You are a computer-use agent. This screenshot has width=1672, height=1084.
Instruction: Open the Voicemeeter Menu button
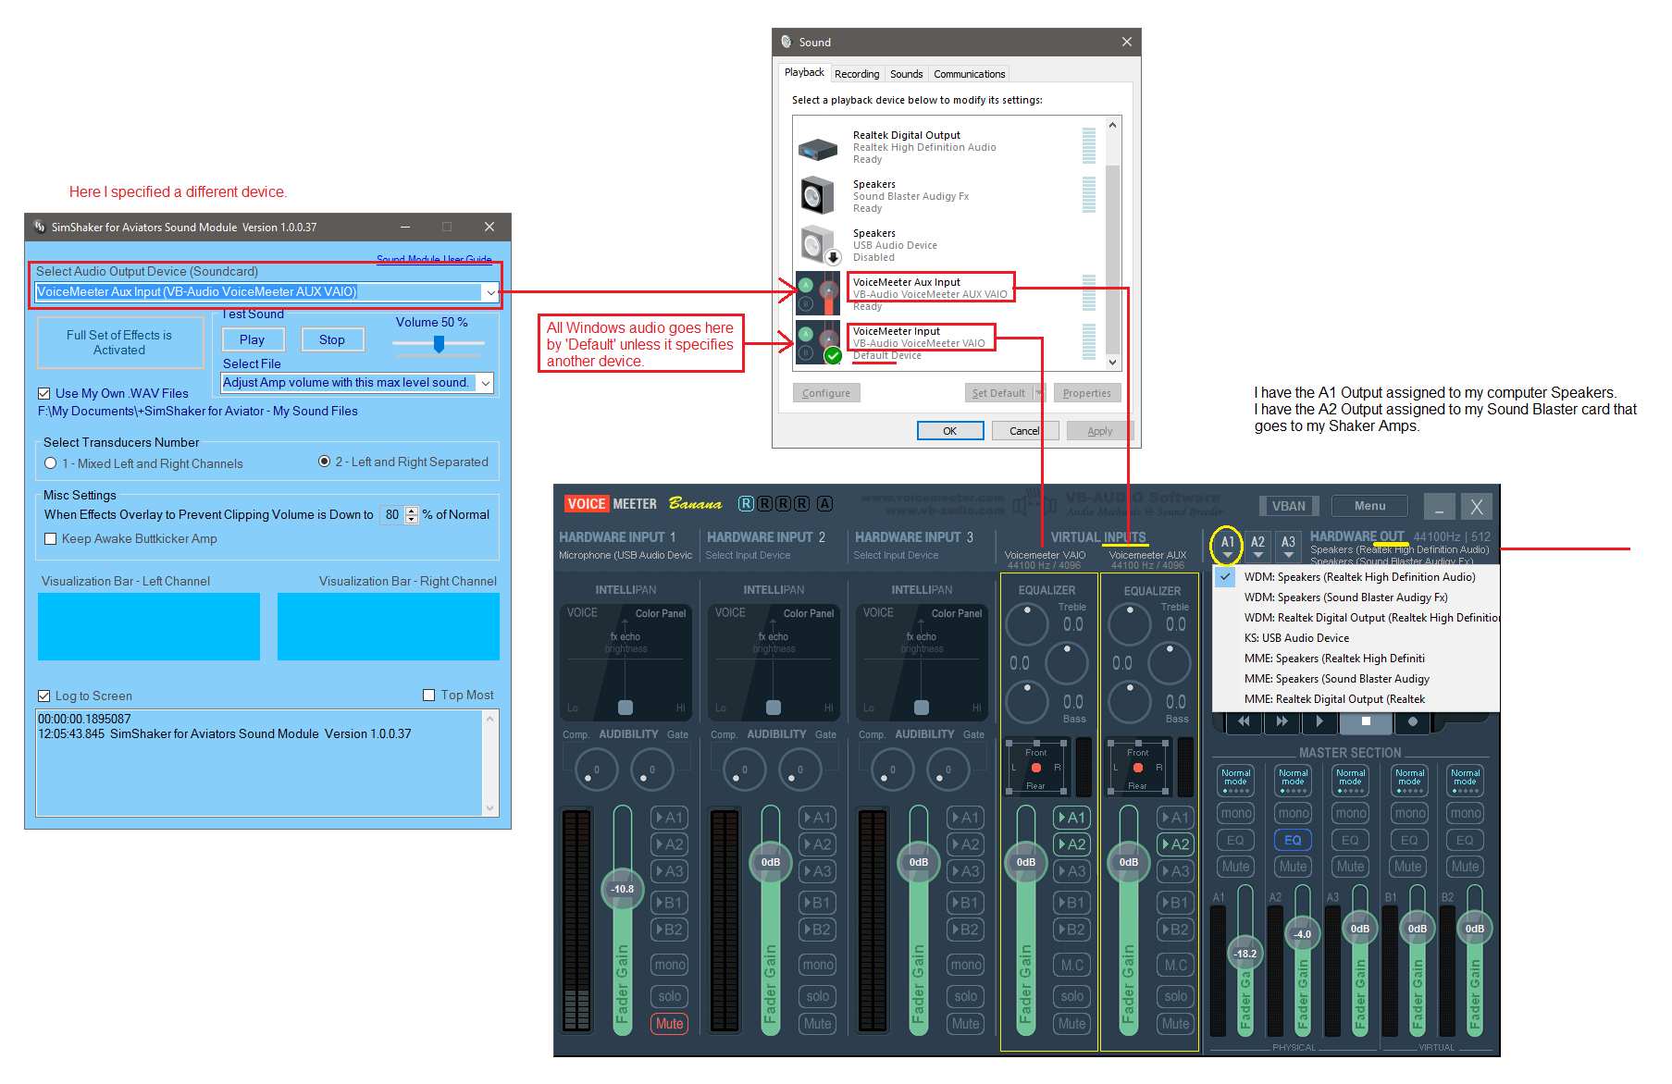point(1369,506)
